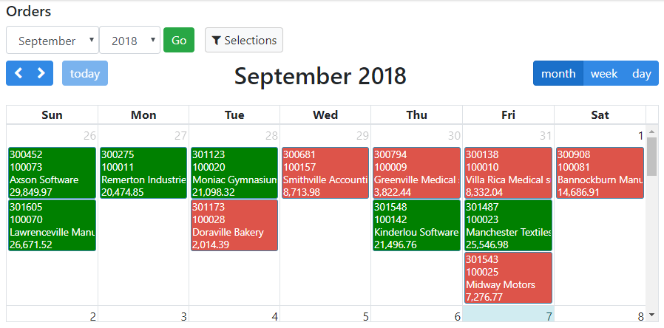Switch to week view
664x328 pixels.
click(x=604, y=73)
